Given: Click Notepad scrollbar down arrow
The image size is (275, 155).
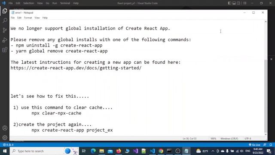Looking at the screenshot, I should coord(266,134).
